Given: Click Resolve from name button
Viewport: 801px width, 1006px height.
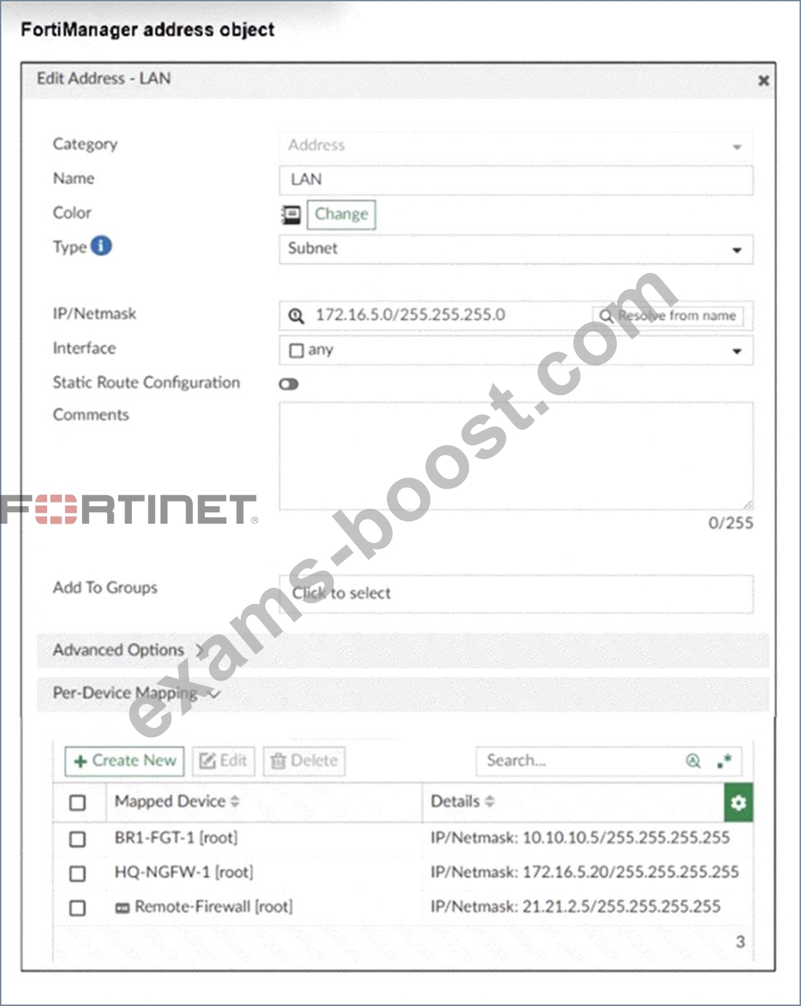Looking at the screenshot, I should [668, 316].
